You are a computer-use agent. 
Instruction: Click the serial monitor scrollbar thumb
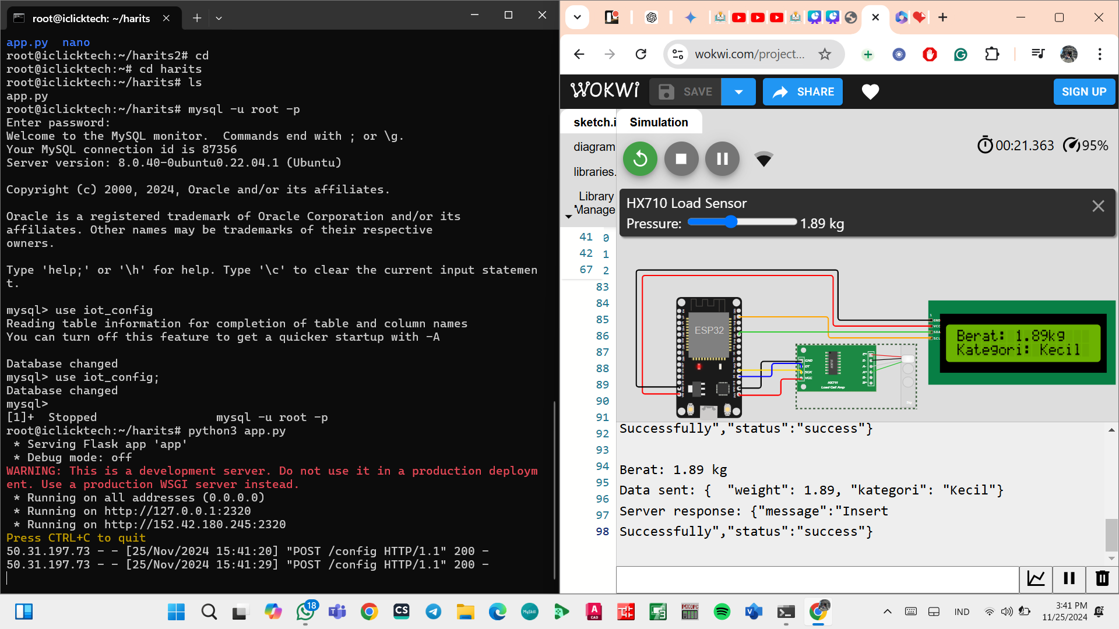pyautogui.click(x=1111, y=534)
